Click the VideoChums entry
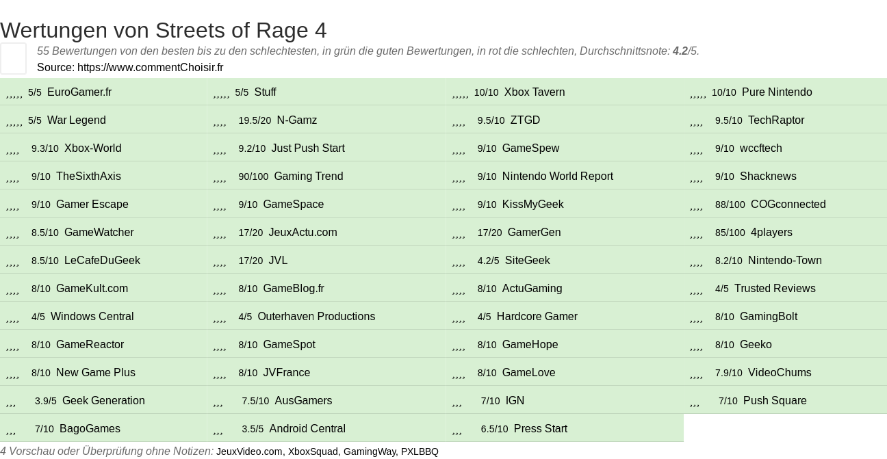This screenshot has width=887, height=459. coord(780,372)
